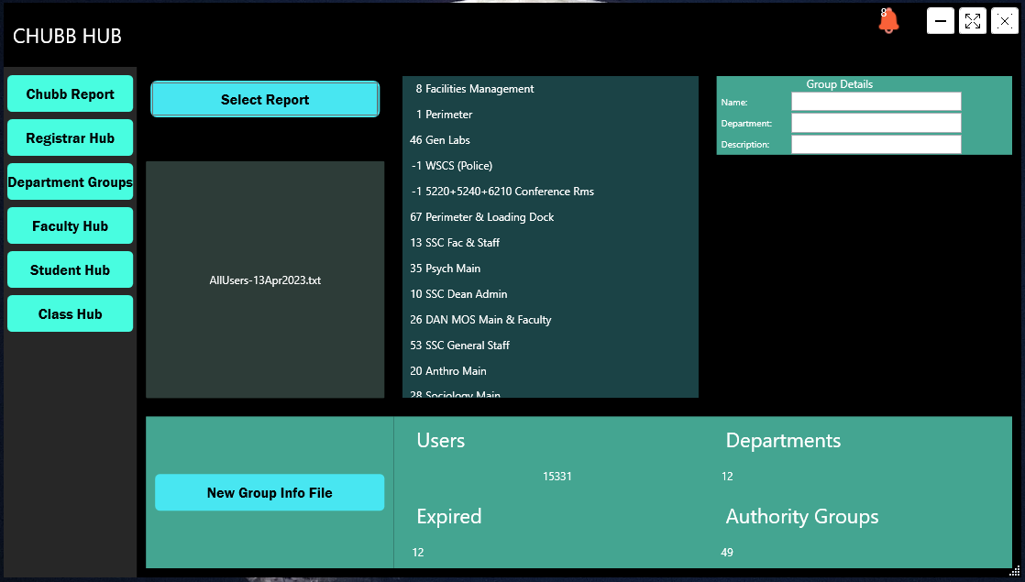1025x582 pixels.
Task: Click the notification bell icon
Action: [x=887, y=22]
